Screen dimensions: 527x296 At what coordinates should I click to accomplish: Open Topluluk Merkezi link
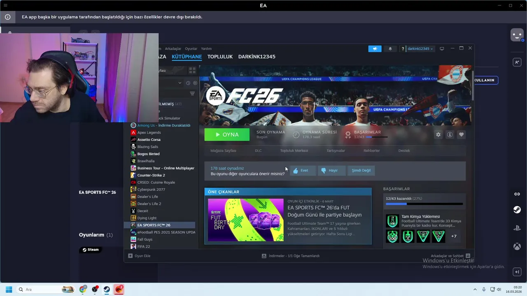[x=294, y=150]
